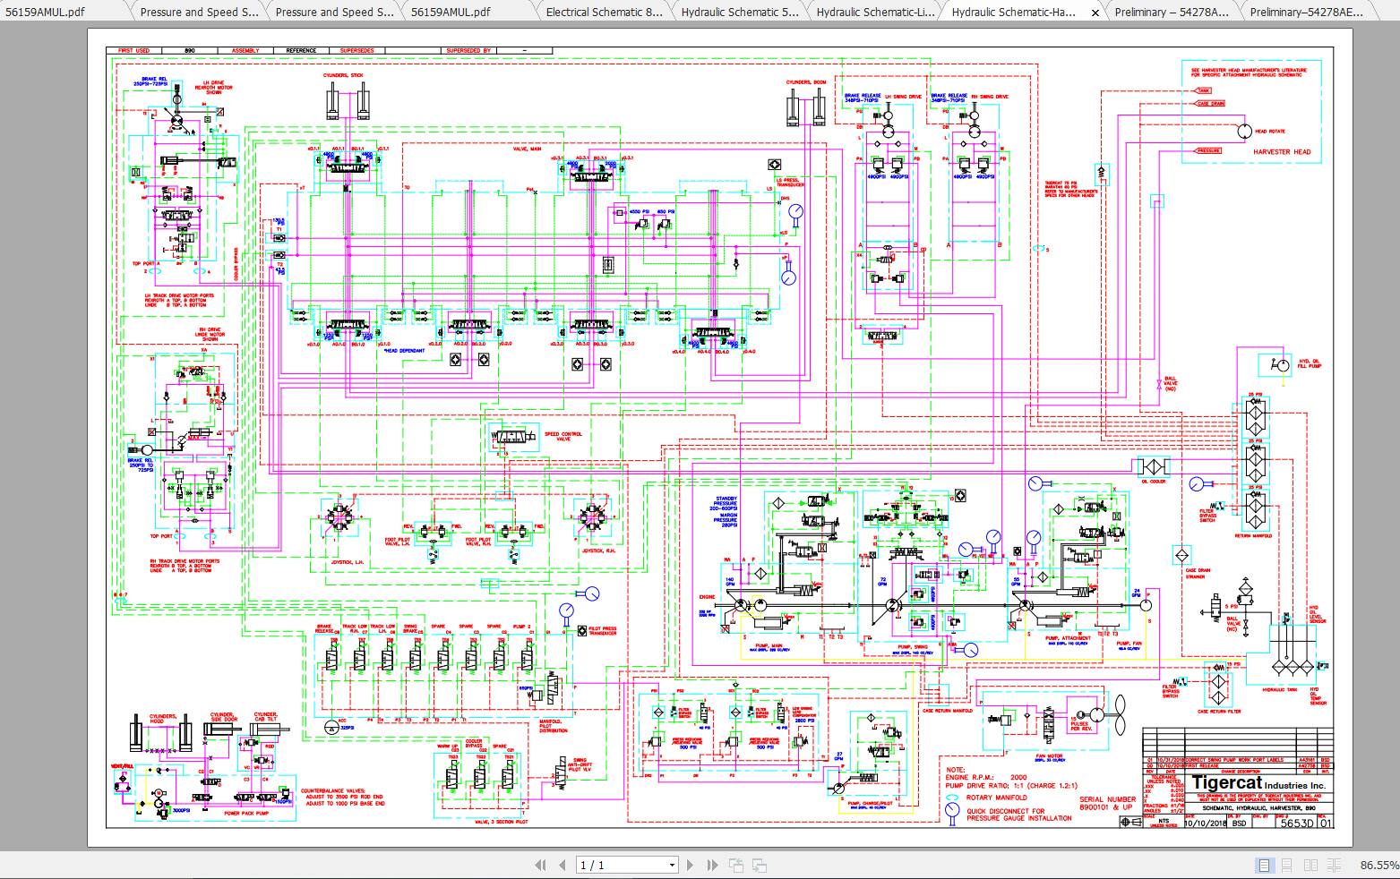This screenshot has height=879, width=1400.
Task: Click the next page arrow
Action: (690, 866)
